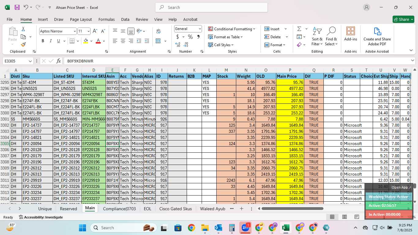
Task: Open the font name Aptos Narrow dropdown
Action: tap(74, 31)
